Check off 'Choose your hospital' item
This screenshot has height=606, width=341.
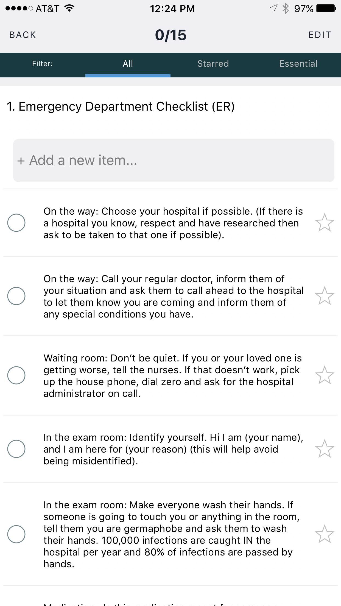coord(16,223)
